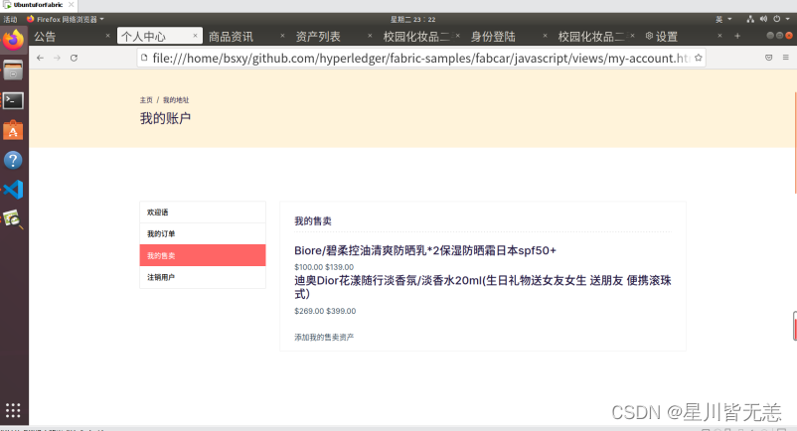Close the 设置 tab
The height and width of the screenshot is (431, 797).
click(719, 36)
